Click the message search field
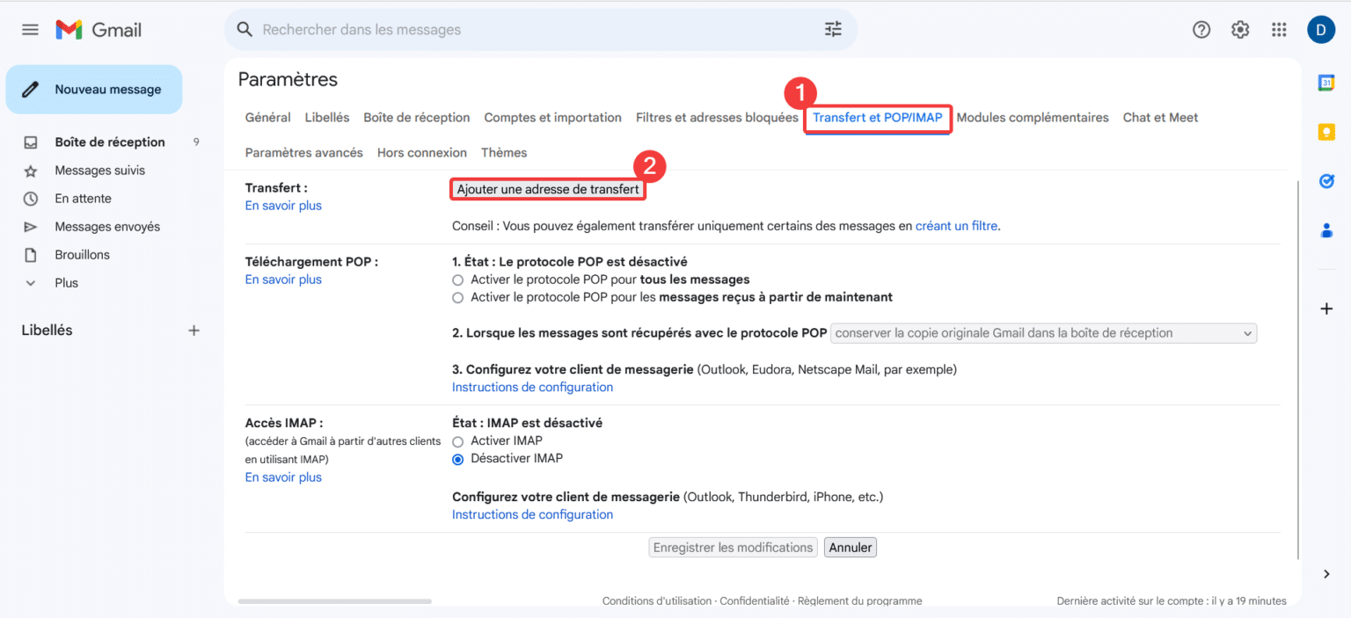This screenshot has width=1351, height=618. [528, 29]
